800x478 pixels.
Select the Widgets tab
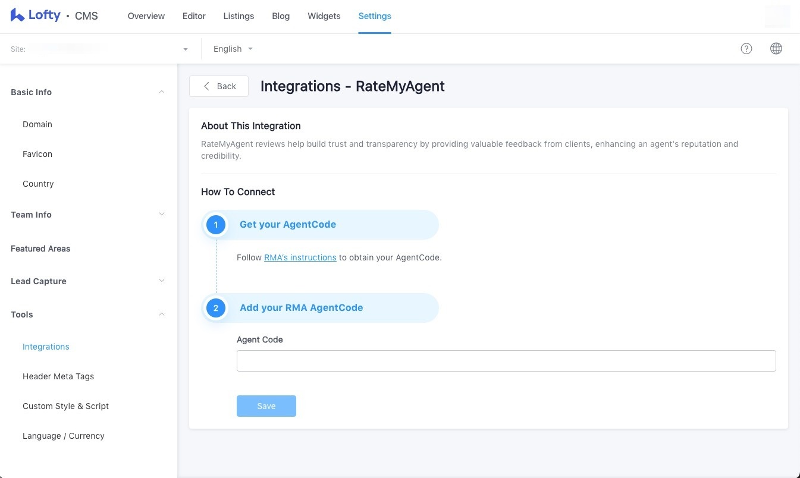coord(324,16)
